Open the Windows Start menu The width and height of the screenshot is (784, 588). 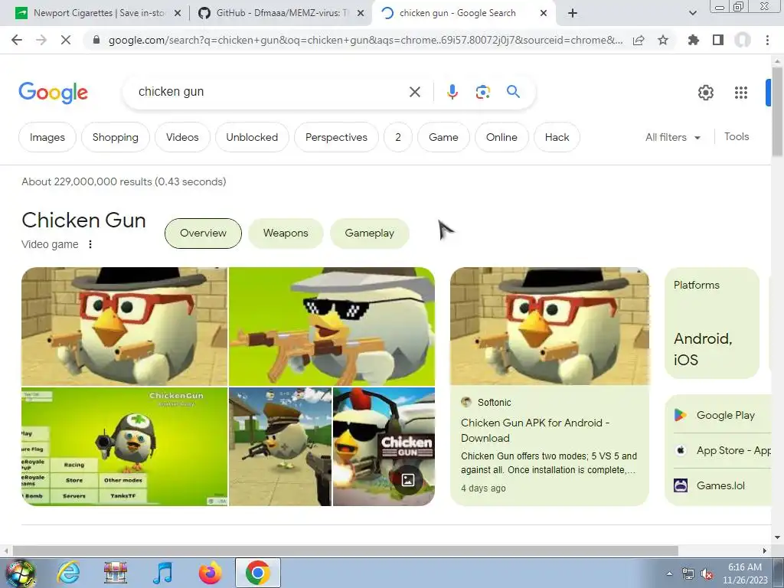click(x=20, y=573)
